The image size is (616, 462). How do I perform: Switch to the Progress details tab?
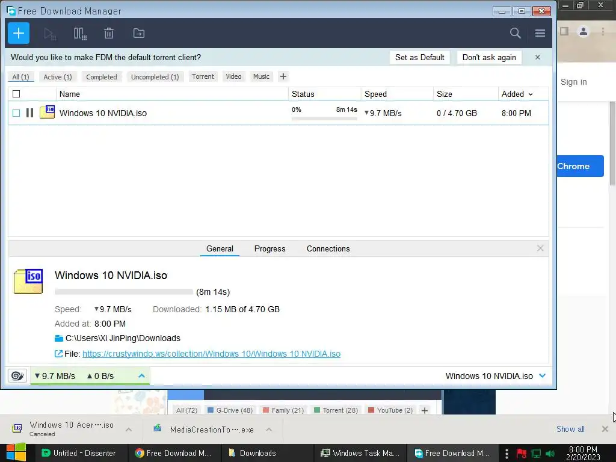tap(270, 248)
